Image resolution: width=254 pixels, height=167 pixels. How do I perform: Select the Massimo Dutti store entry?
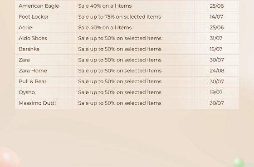click(x=37, y=103)
